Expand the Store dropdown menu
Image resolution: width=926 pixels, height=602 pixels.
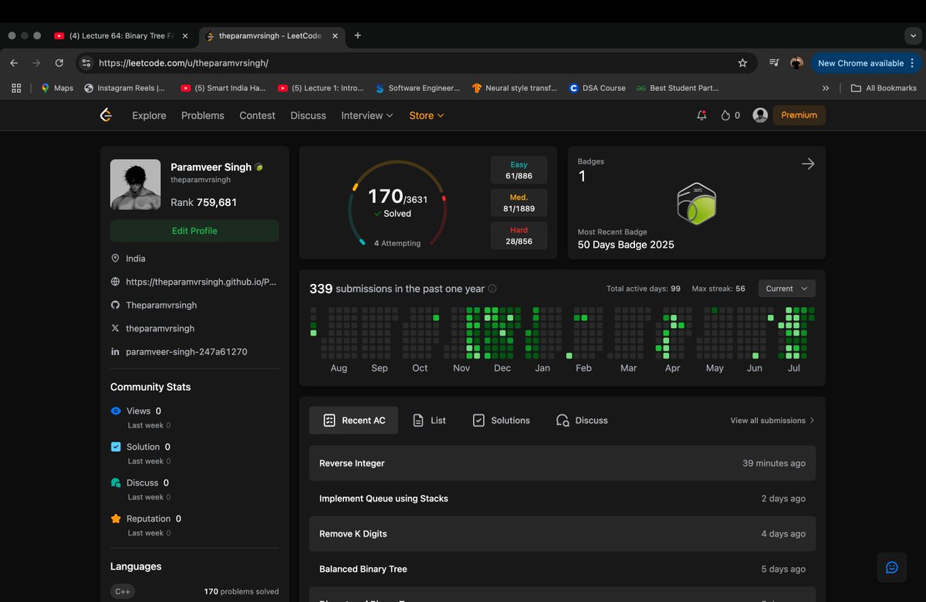426,115
